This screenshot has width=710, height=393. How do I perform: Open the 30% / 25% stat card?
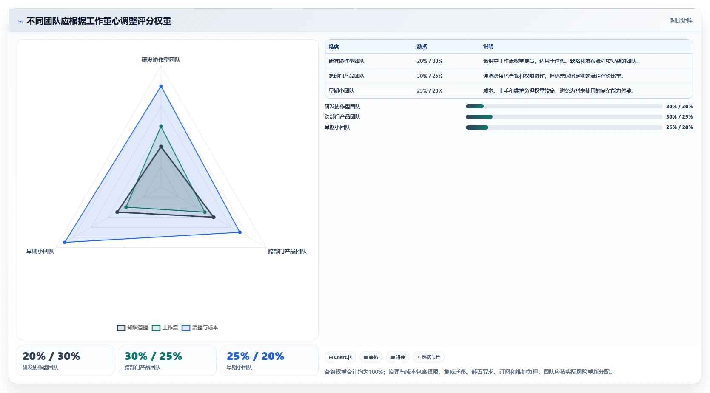[x=168, y=360]
